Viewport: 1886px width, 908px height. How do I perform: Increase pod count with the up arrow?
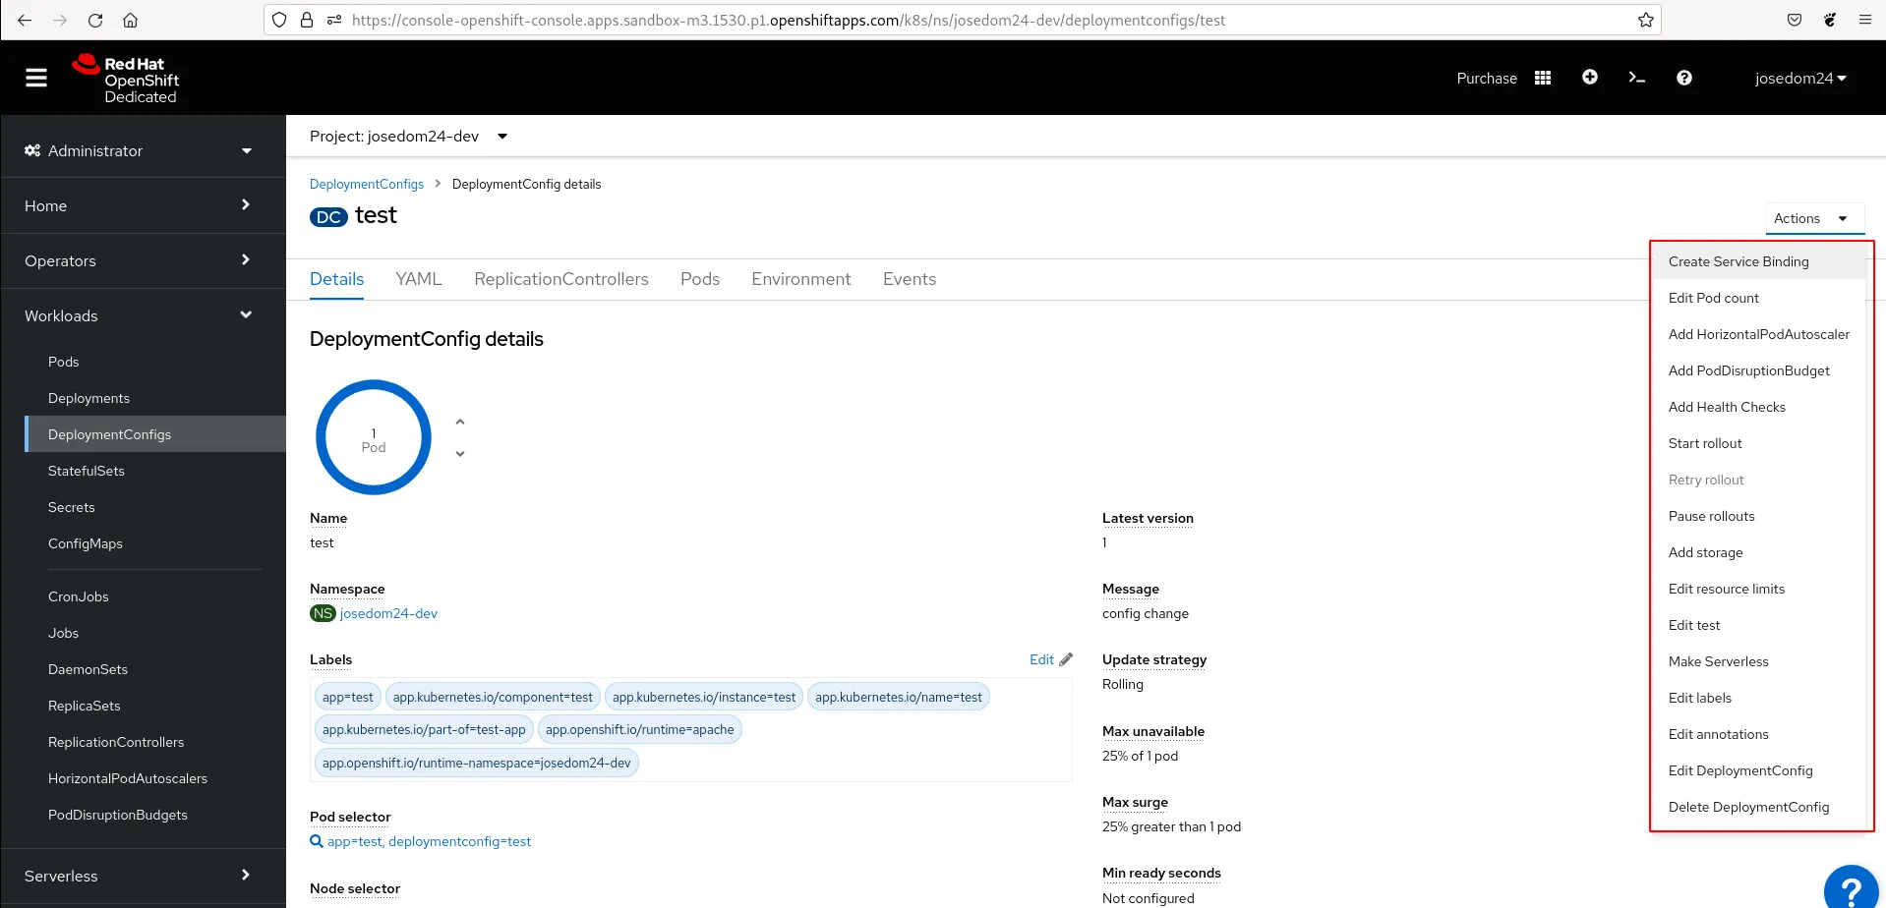(460, 422)
